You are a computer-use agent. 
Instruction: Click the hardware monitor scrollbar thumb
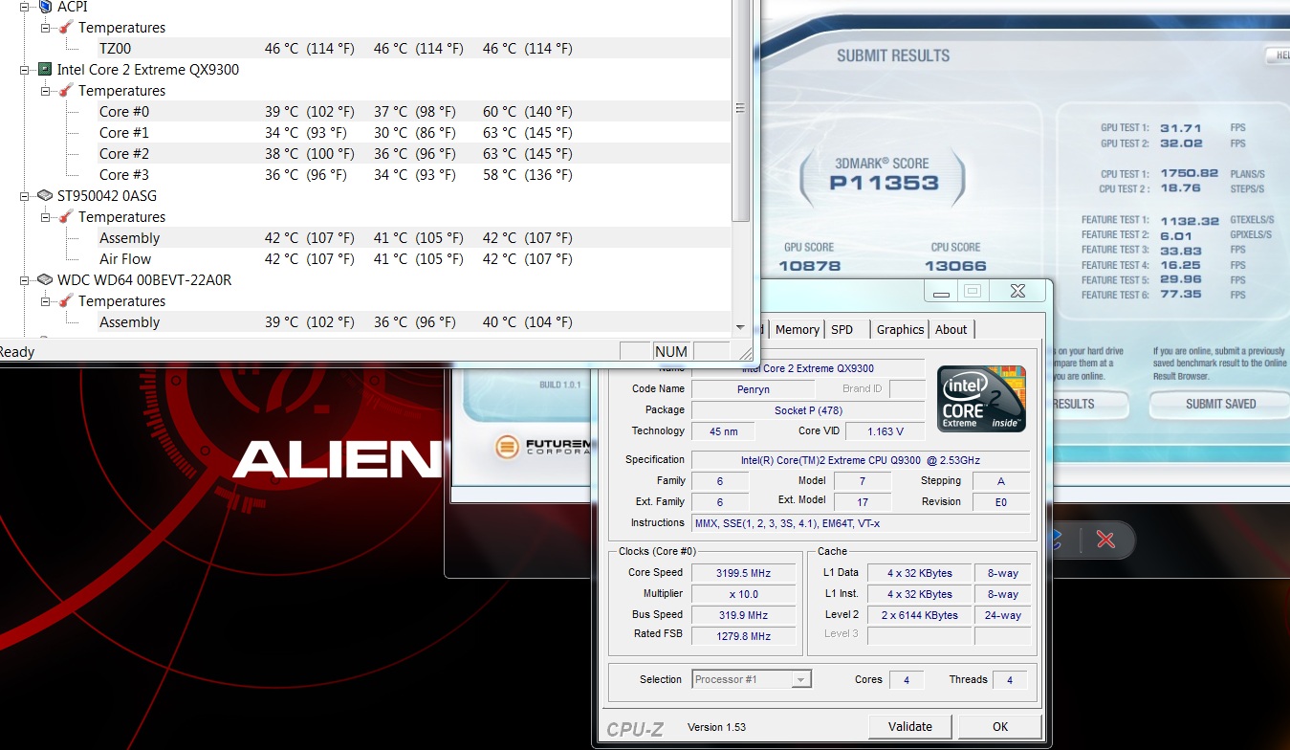[x=740, y=109]
